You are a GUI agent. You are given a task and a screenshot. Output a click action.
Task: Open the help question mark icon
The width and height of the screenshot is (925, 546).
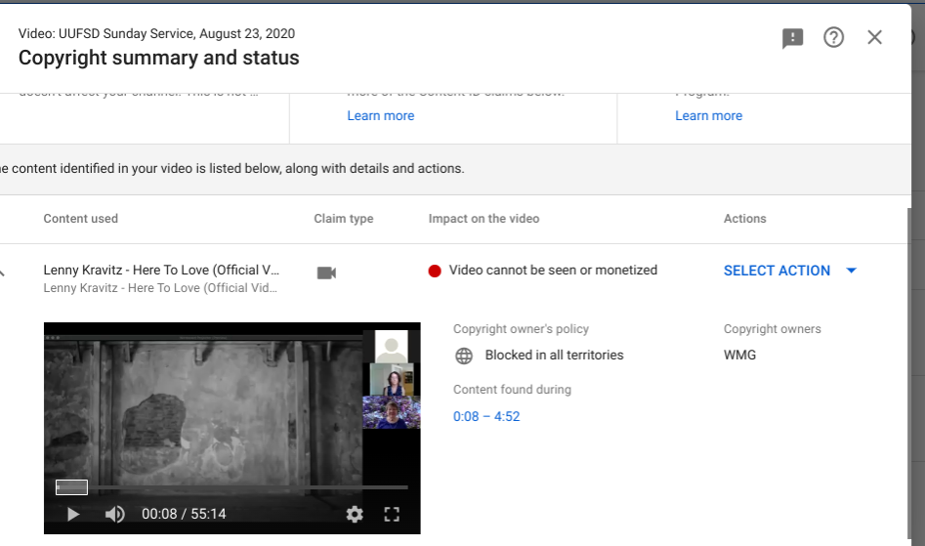tap(833, 38)
